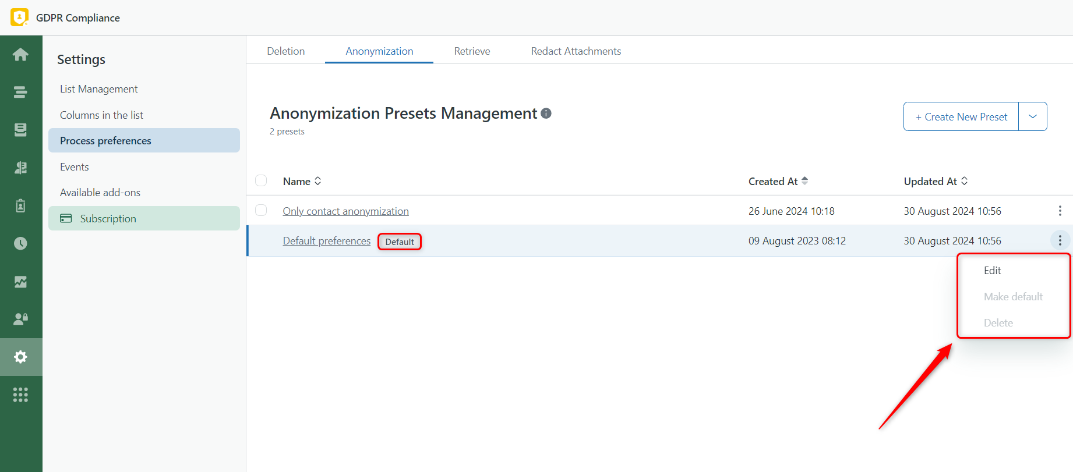
Task: Open the person-with-document icon in sidebar
Action: 20,168
